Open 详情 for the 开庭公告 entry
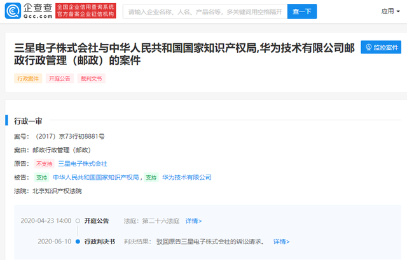The height and width of the screenshot is (260, 407). [x=193, y=221]
